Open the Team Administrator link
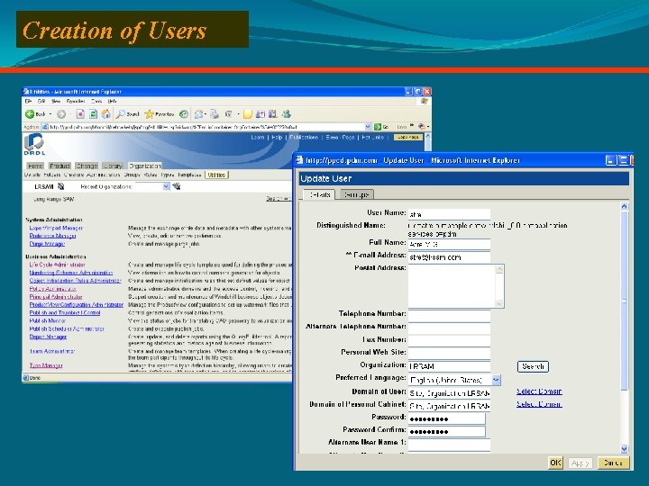The image size is (649, 486). 52,351
